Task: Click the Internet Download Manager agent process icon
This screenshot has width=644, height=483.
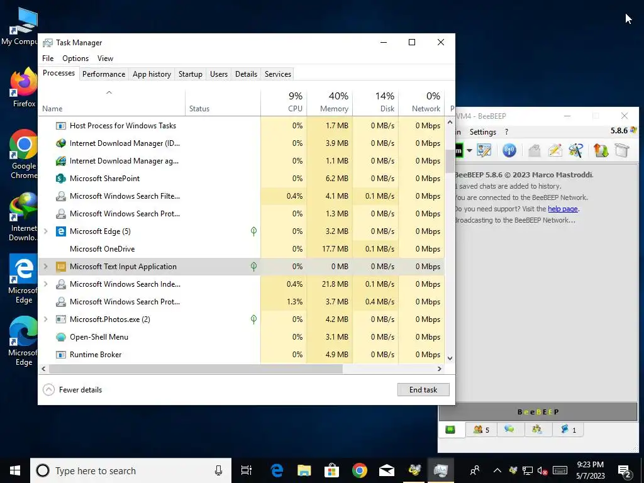Action: pyautogui.click(x=61, y=160)
